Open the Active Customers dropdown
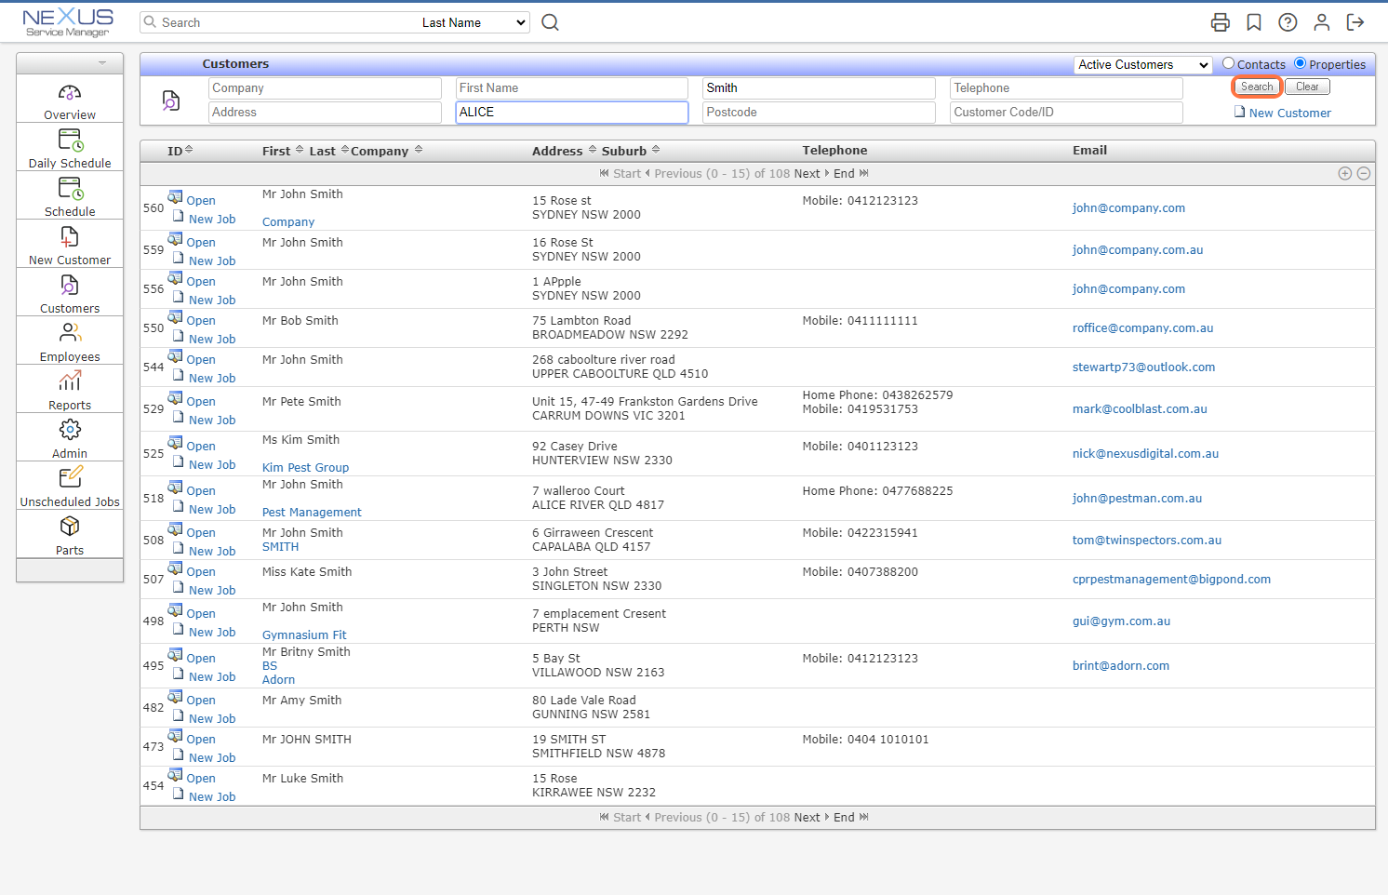This screenshot has height=895, width=1388. click(1141, 64)
